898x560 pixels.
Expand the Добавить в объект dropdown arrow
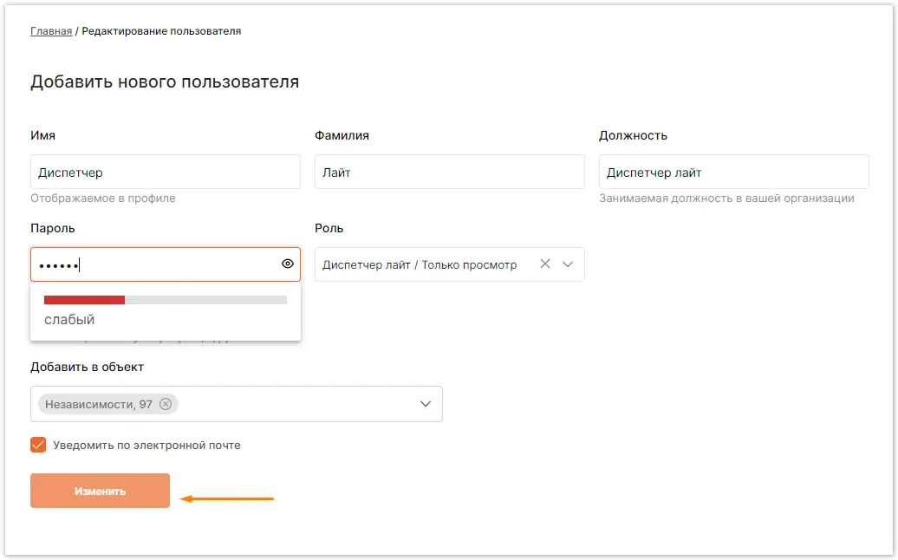(426, 404)
